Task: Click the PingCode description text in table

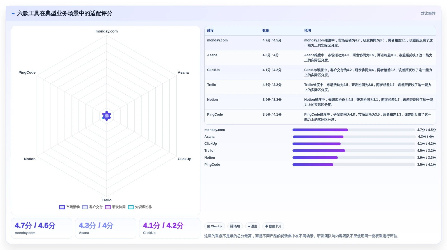Action: (x=368, y=117)
